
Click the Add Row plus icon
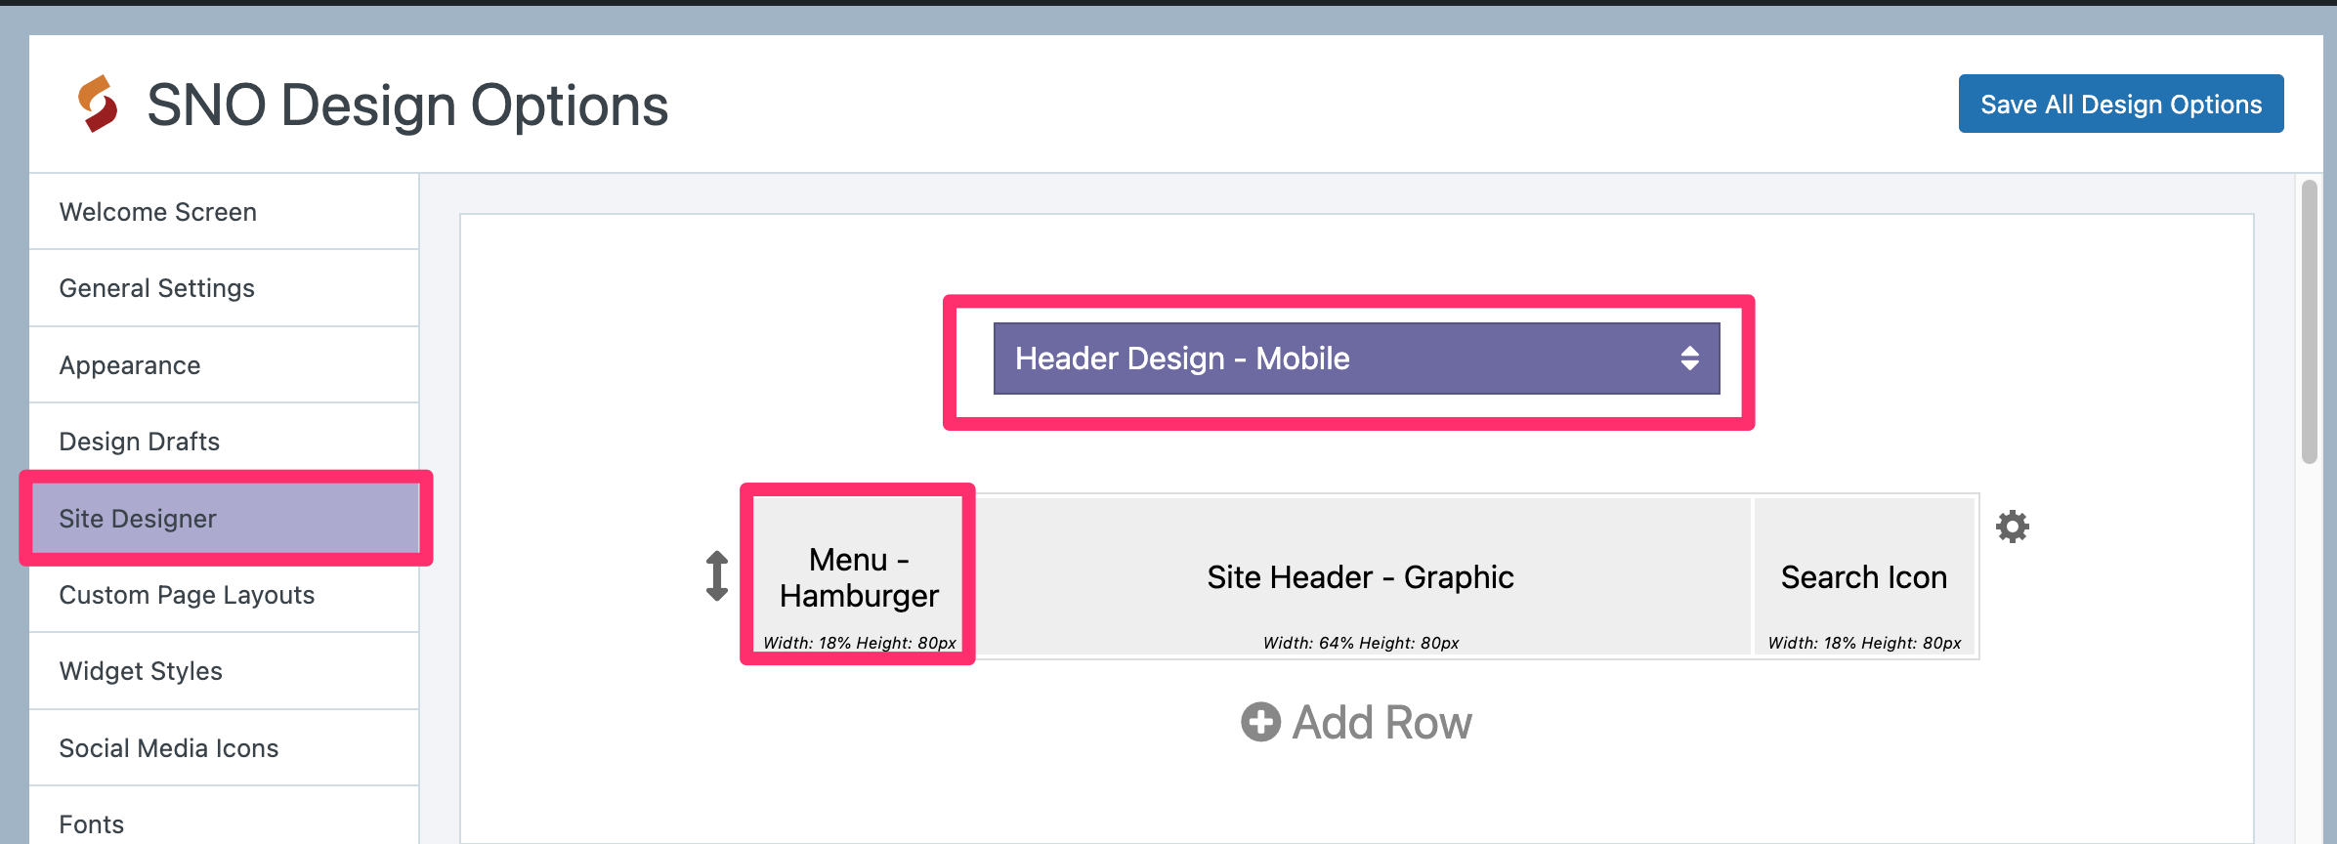click(x=1260, y=723)
